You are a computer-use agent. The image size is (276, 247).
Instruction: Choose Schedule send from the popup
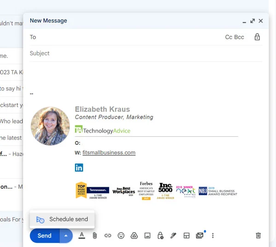(62, 219)
